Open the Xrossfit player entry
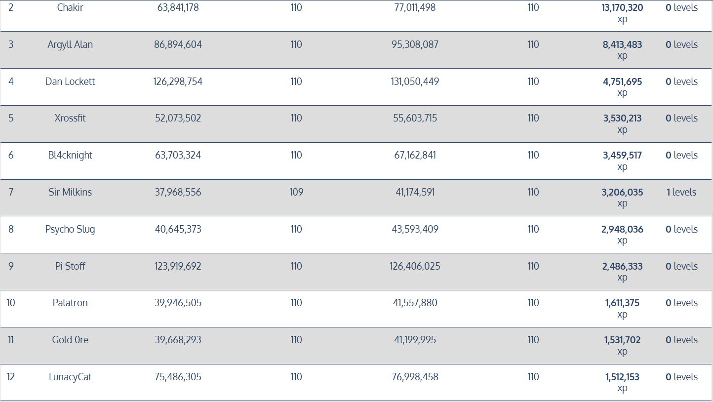 pos(70,119)
